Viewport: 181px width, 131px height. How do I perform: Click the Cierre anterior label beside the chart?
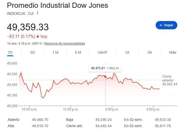tap(168, 78)
